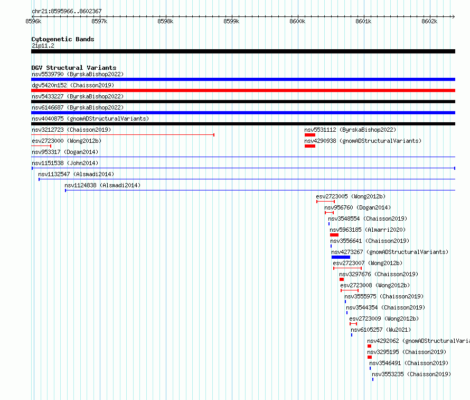Click the 8599k ruler tick label

click(231, 21)
